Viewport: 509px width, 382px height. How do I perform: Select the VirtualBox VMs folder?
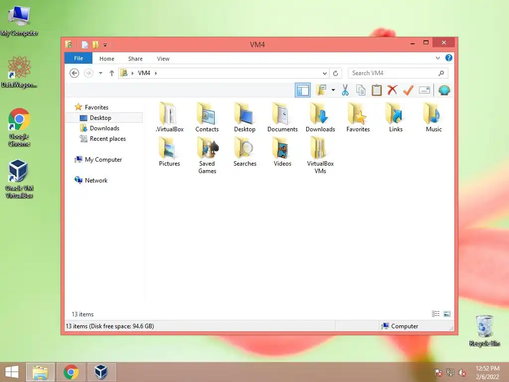tap(321, 155)
